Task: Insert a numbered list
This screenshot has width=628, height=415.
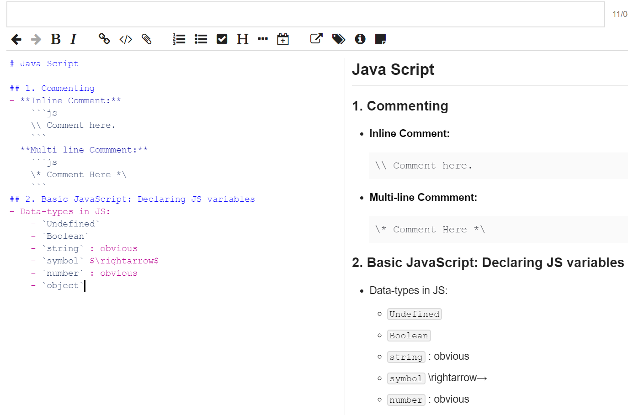Action: [x=179, y=39]
